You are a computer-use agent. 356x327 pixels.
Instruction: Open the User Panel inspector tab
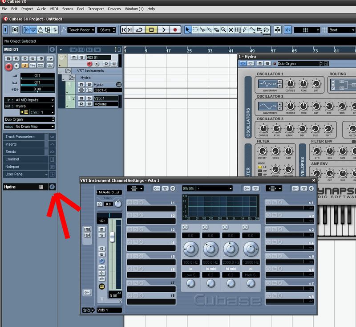click(26, 174)
